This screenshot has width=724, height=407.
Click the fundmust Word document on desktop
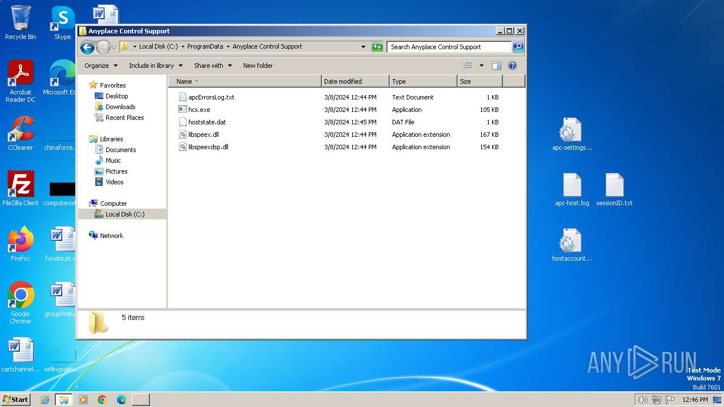(x=62, y=244)
